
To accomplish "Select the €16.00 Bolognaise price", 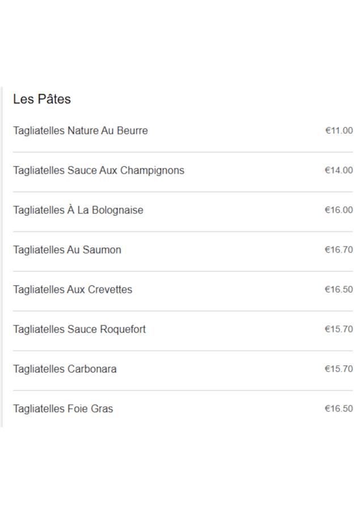I will [339, 210].
